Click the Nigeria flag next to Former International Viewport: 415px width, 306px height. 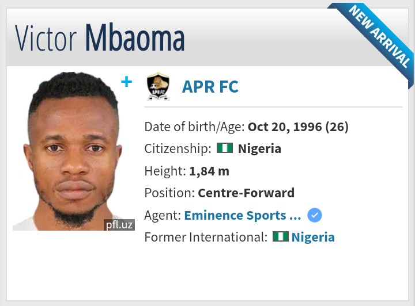pyautogui.click(x=281, y=236)
